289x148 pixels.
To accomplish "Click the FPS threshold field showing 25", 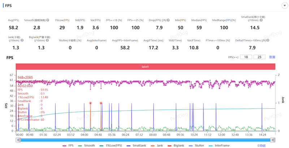I will [x=259, y=57].
